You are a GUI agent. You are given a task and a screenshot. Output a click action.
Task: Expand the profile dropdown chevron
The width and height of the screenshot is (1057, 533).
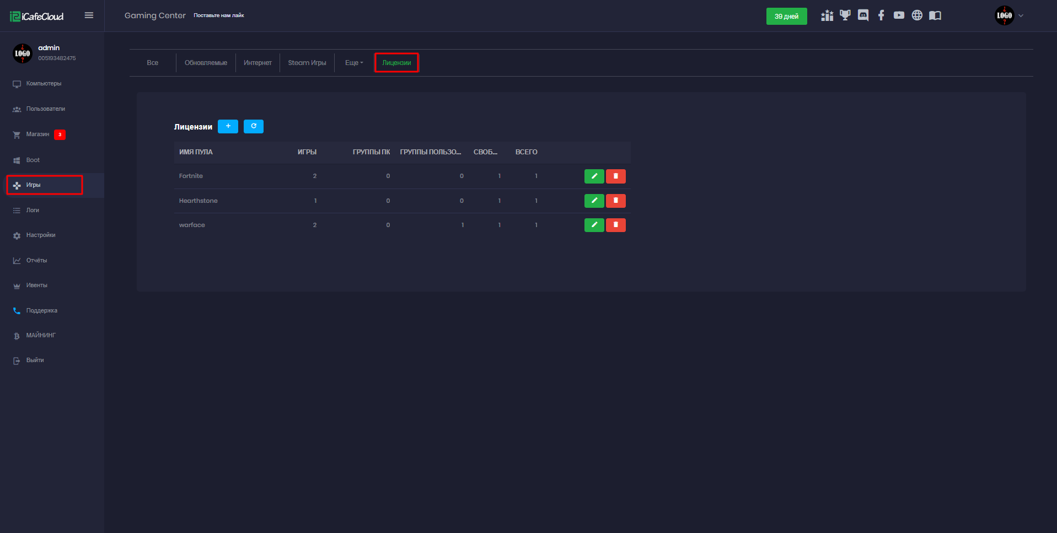1021,15
